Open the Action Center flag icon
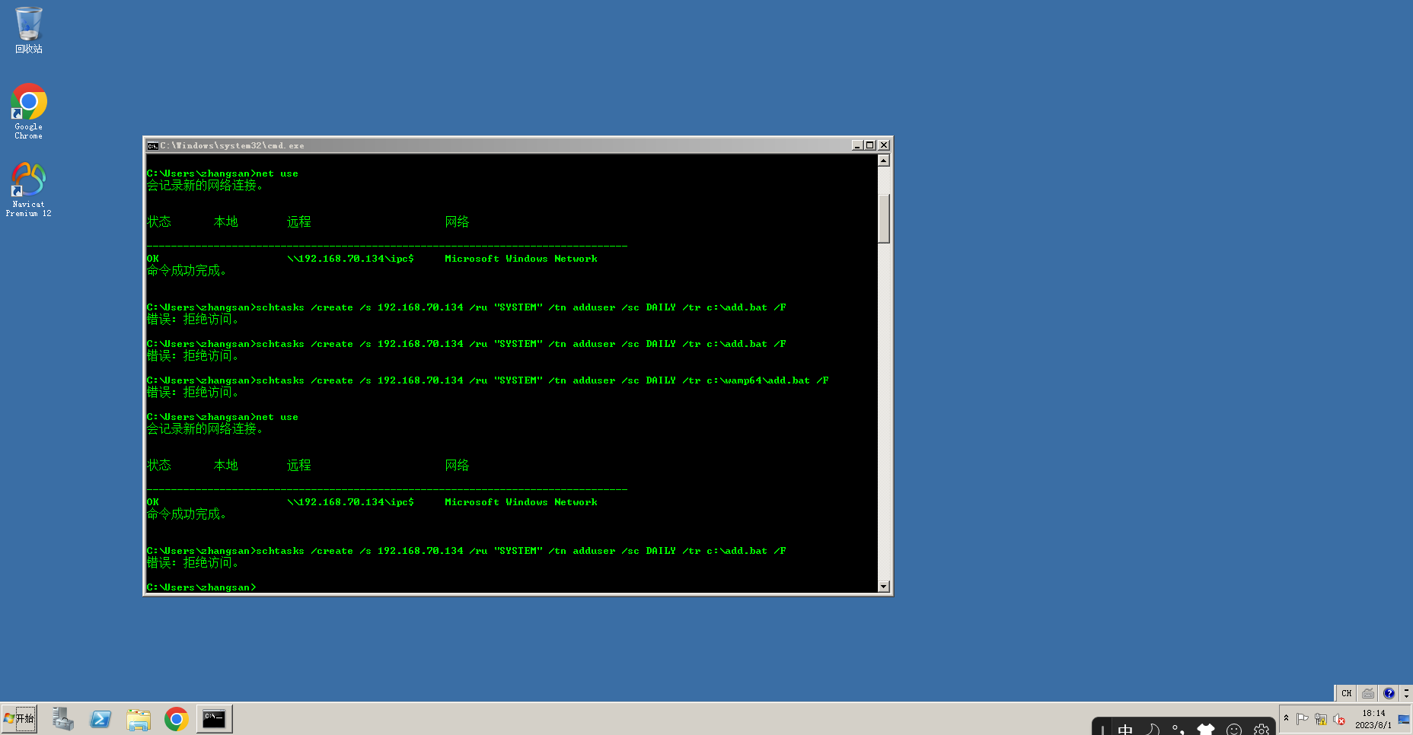This screenshot has width=1413, height=735. pyautogui.click(x=1303, y=717)
